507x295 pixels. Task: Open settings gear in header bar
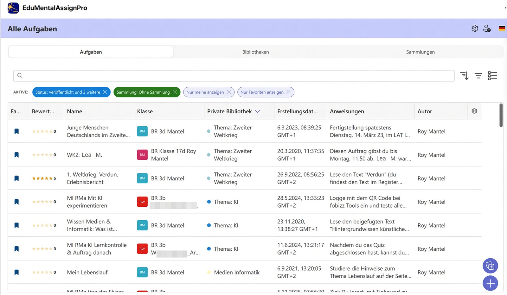point(475,28)
